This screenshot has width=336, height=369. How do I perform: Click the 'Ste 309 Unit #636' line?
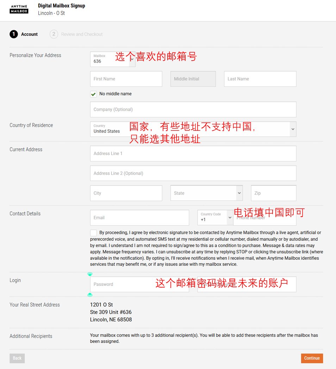pyautogui.click(x=111, y=312)
